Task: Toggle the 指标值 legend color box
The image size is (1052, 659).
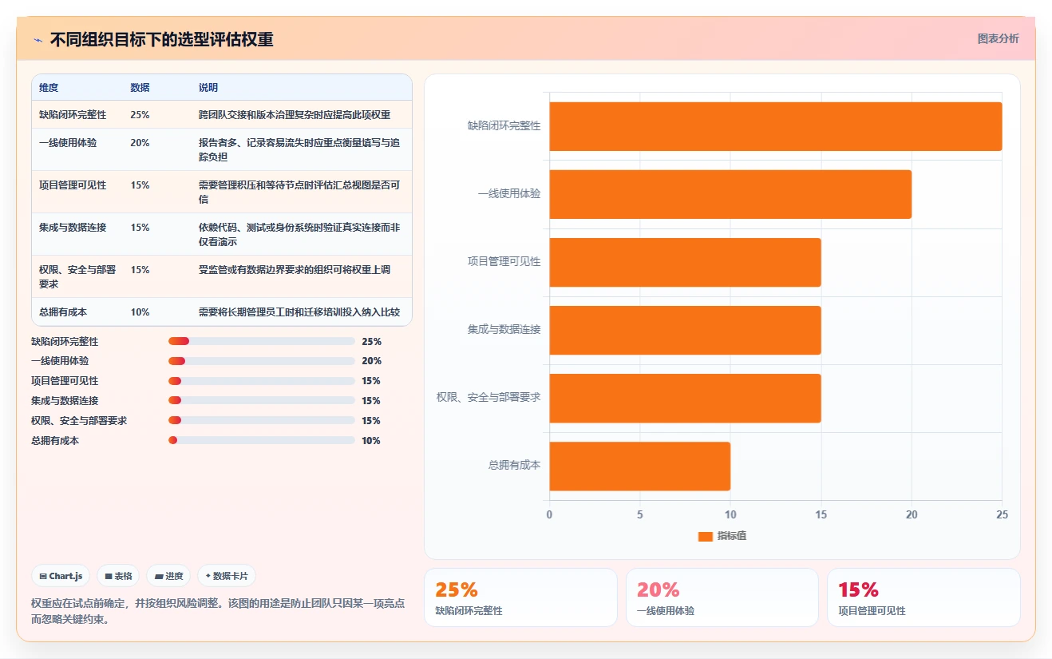Action: tap(705, 537)
